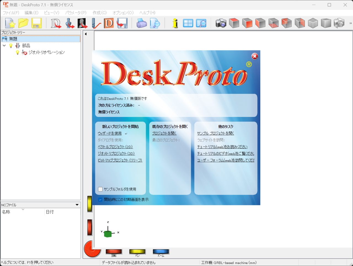Open the パラメータ(P) menu
Screen dimensions: 353x266
[x=76, y=13]
